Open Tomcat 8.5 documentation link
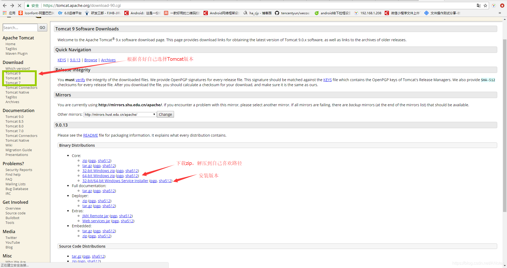The height and width of the screenshot is (268, 507). pyautogui.click(x=14, y=122)
